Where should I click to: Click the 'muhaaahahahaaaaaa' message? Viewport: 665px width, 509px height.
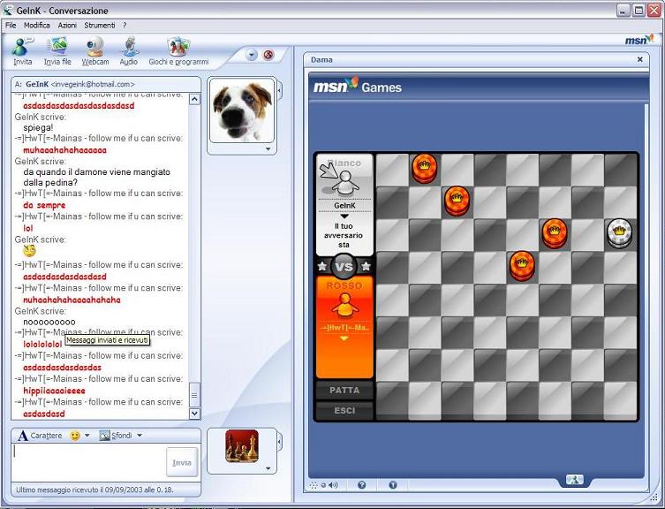[x=64, y=150]
